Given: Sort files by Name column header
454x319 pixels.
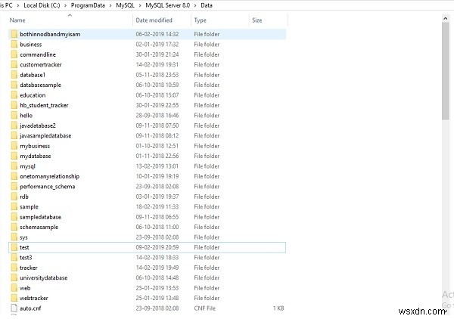Looking at the screenshot, I should 17,20.
